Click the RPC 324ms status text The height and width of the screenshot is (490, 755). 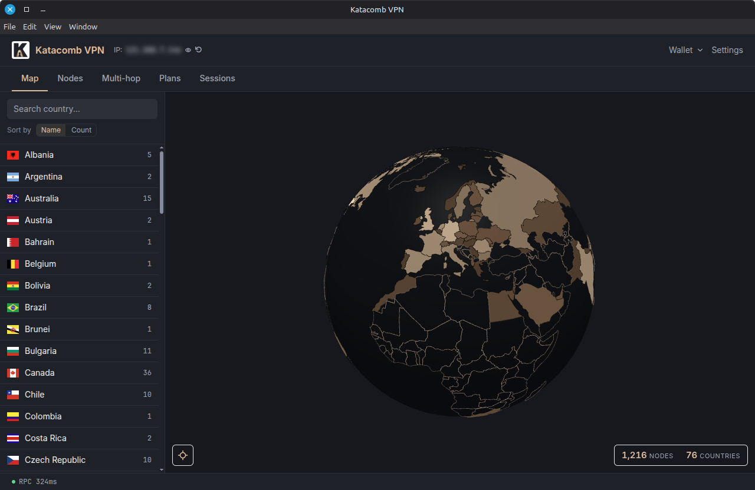[x=38, y=482]
